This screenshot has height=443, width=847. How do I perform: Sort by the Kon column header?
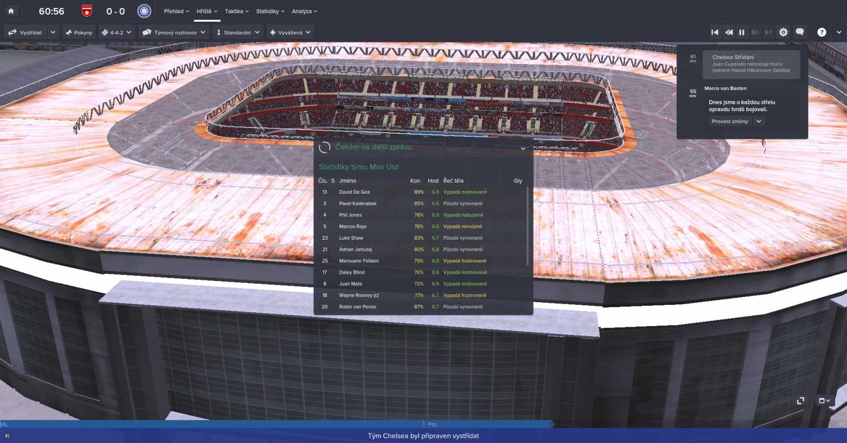(x=415, y=180)
